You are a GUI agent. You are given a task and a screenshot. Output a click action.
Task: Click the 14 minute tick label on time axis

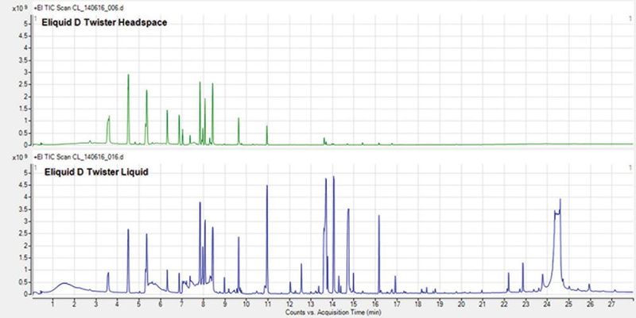(332, 303)
